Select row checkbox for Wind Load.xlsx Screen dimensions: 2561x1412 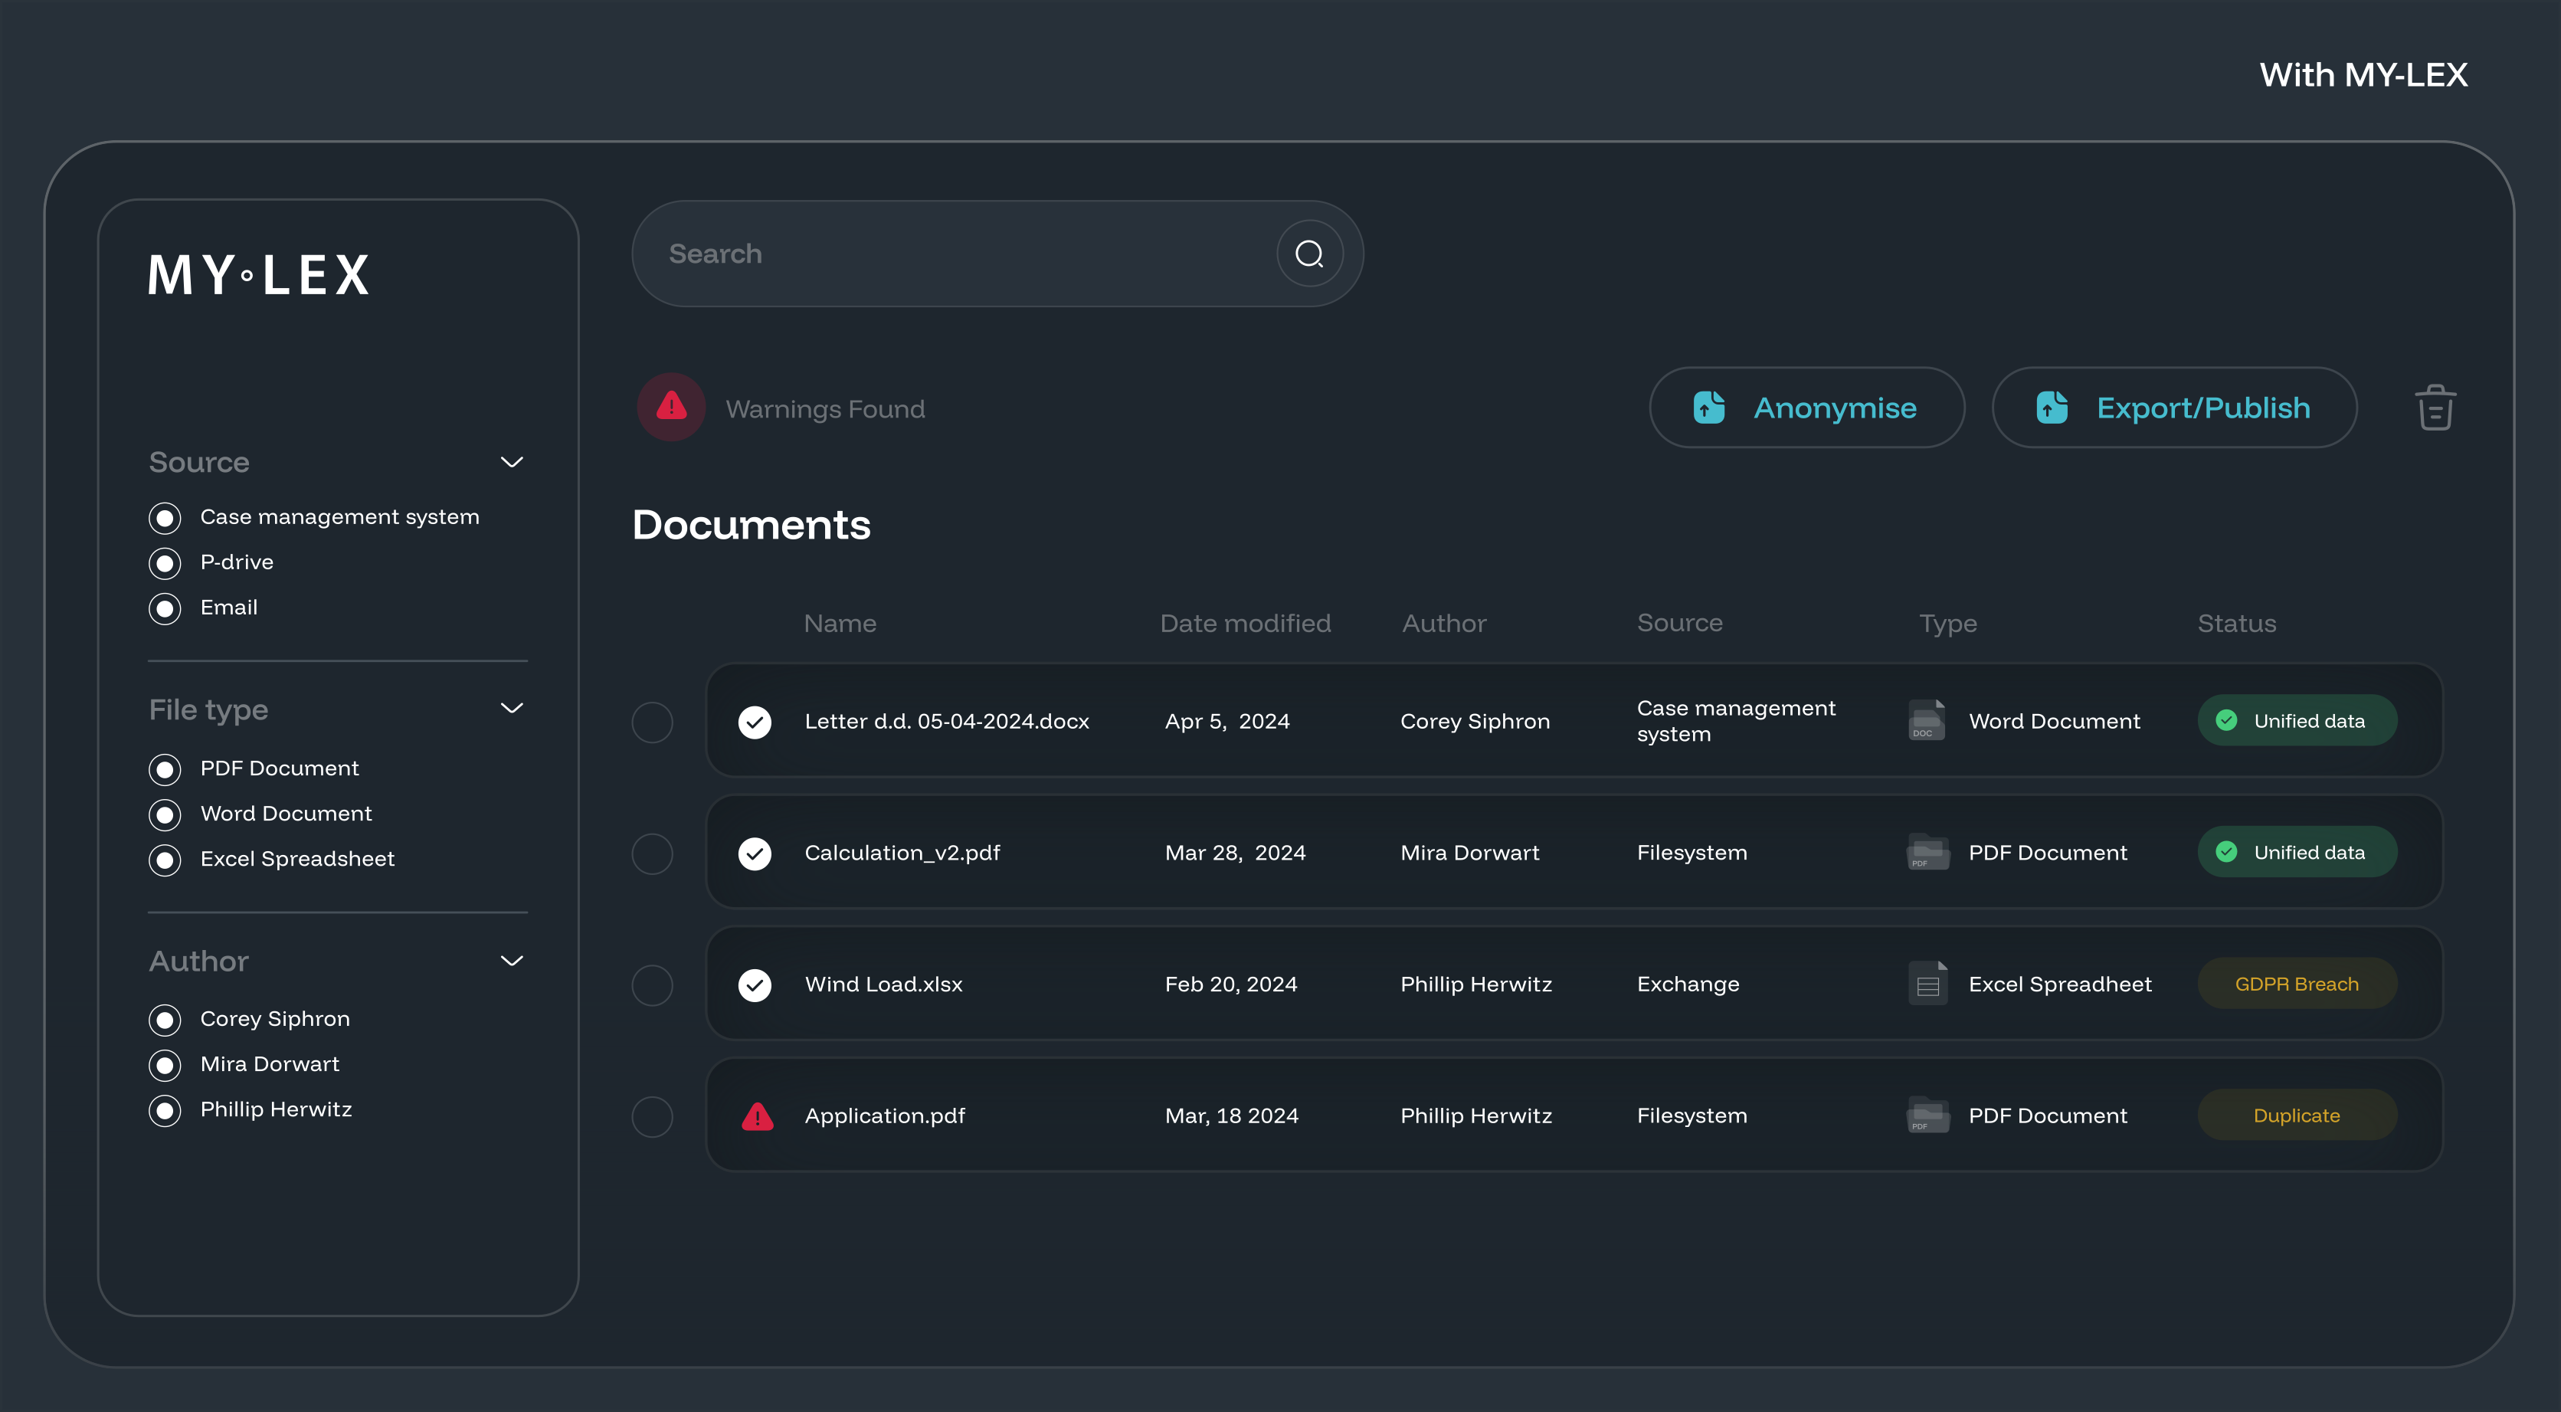click(x=652, y=984)
